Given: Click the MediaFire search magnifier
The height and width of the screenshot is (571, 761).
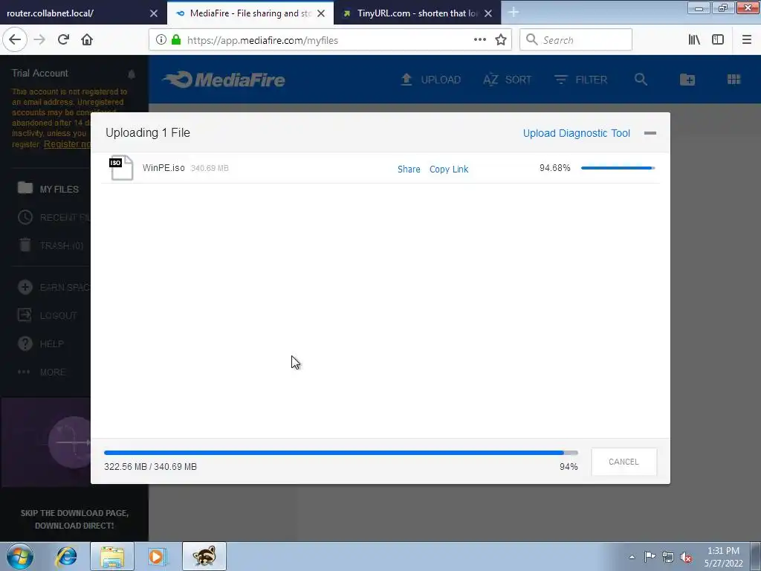Looking at the screenshot, I should (641, 80).
